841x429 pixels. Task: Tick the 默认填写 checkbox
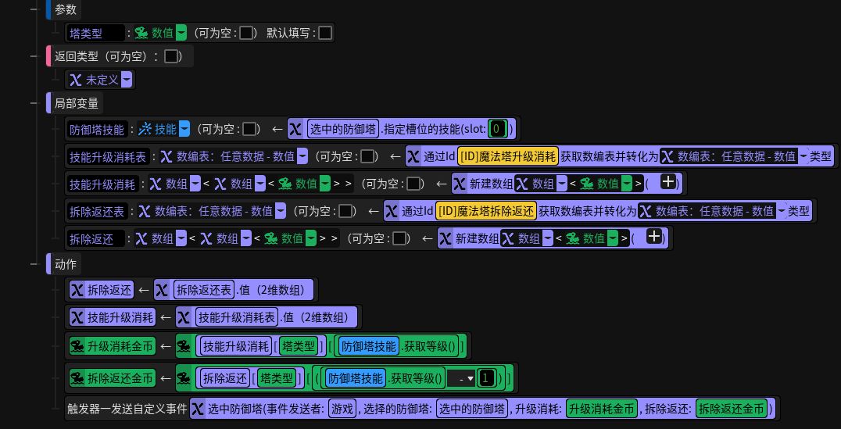click(x=324, y=34)
